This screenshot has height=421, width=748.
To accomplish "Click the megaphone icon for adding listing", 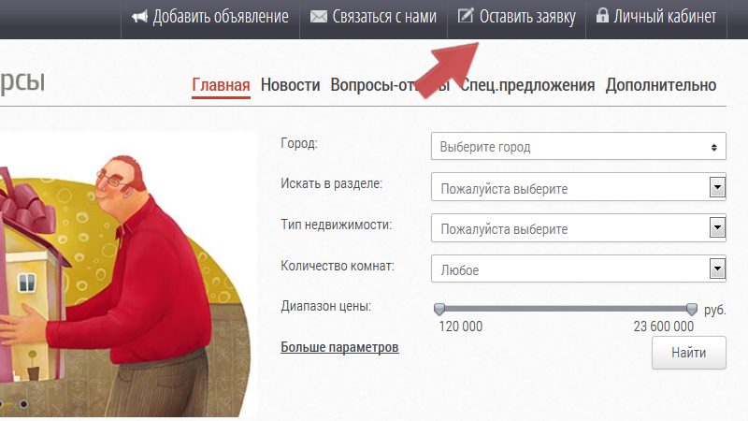I will coord(139,17).
